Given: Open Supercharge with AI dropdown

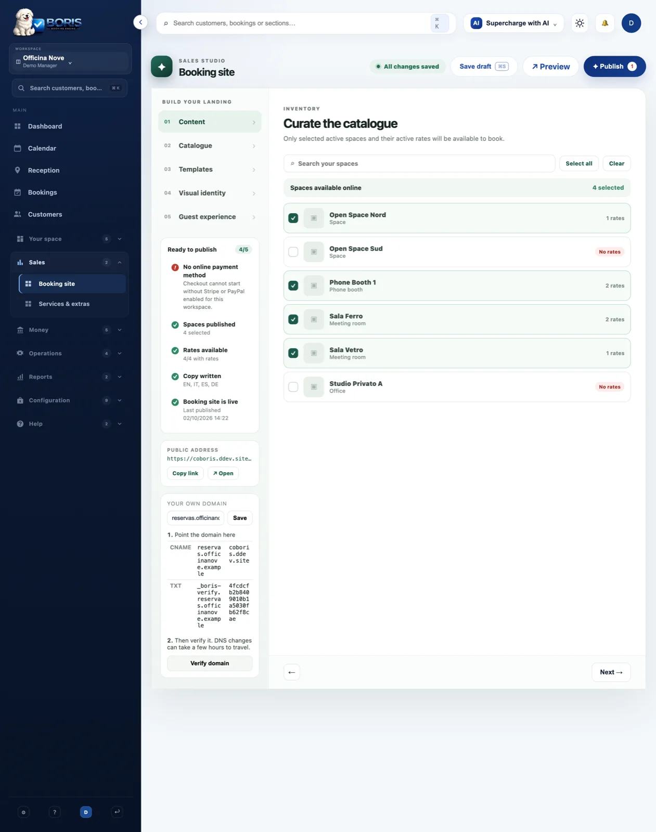Looking at the screenshot, I should 513,23.
